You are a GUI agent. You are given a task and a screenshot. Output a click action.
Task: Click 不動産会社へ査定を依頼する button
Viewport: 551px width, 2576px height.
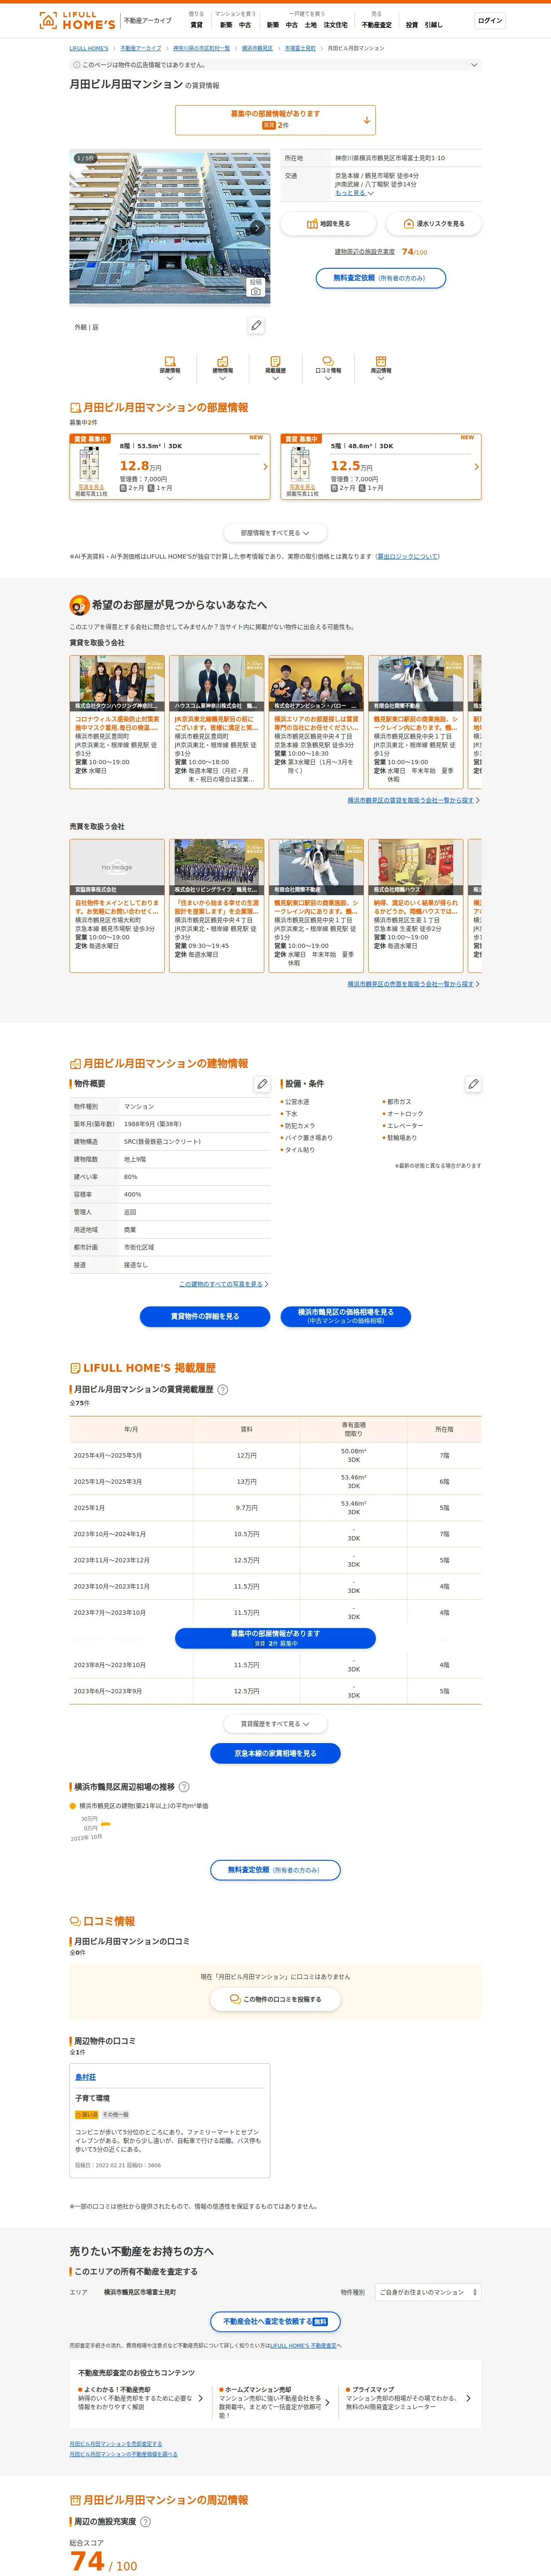tap(275, 2322)
